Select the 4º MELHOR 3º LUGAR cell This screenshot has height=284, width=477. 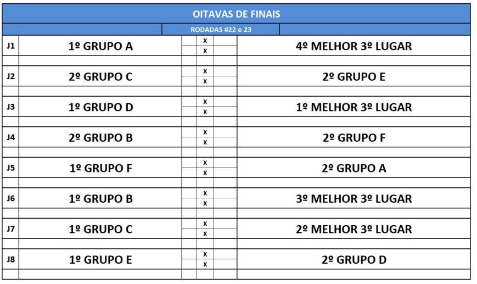tap(353, 46)
